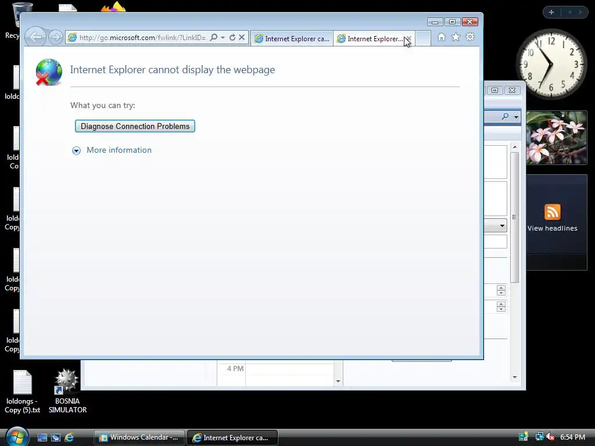
Task: Click the magnifier search icon in Windows Calendar
Action: (505, 116)
